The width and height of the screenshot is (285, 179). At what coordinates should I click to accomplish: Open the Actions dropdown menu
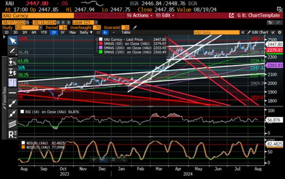point(140,16)
